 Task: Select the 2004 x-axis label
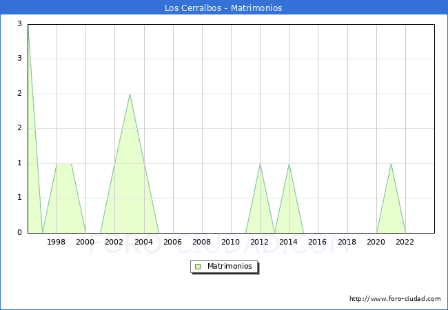point(144,242)
